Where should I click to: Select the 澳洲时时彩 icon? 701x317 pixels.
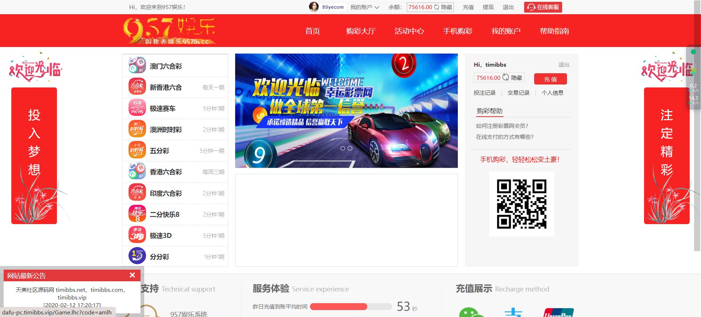[x=137, y=129]
